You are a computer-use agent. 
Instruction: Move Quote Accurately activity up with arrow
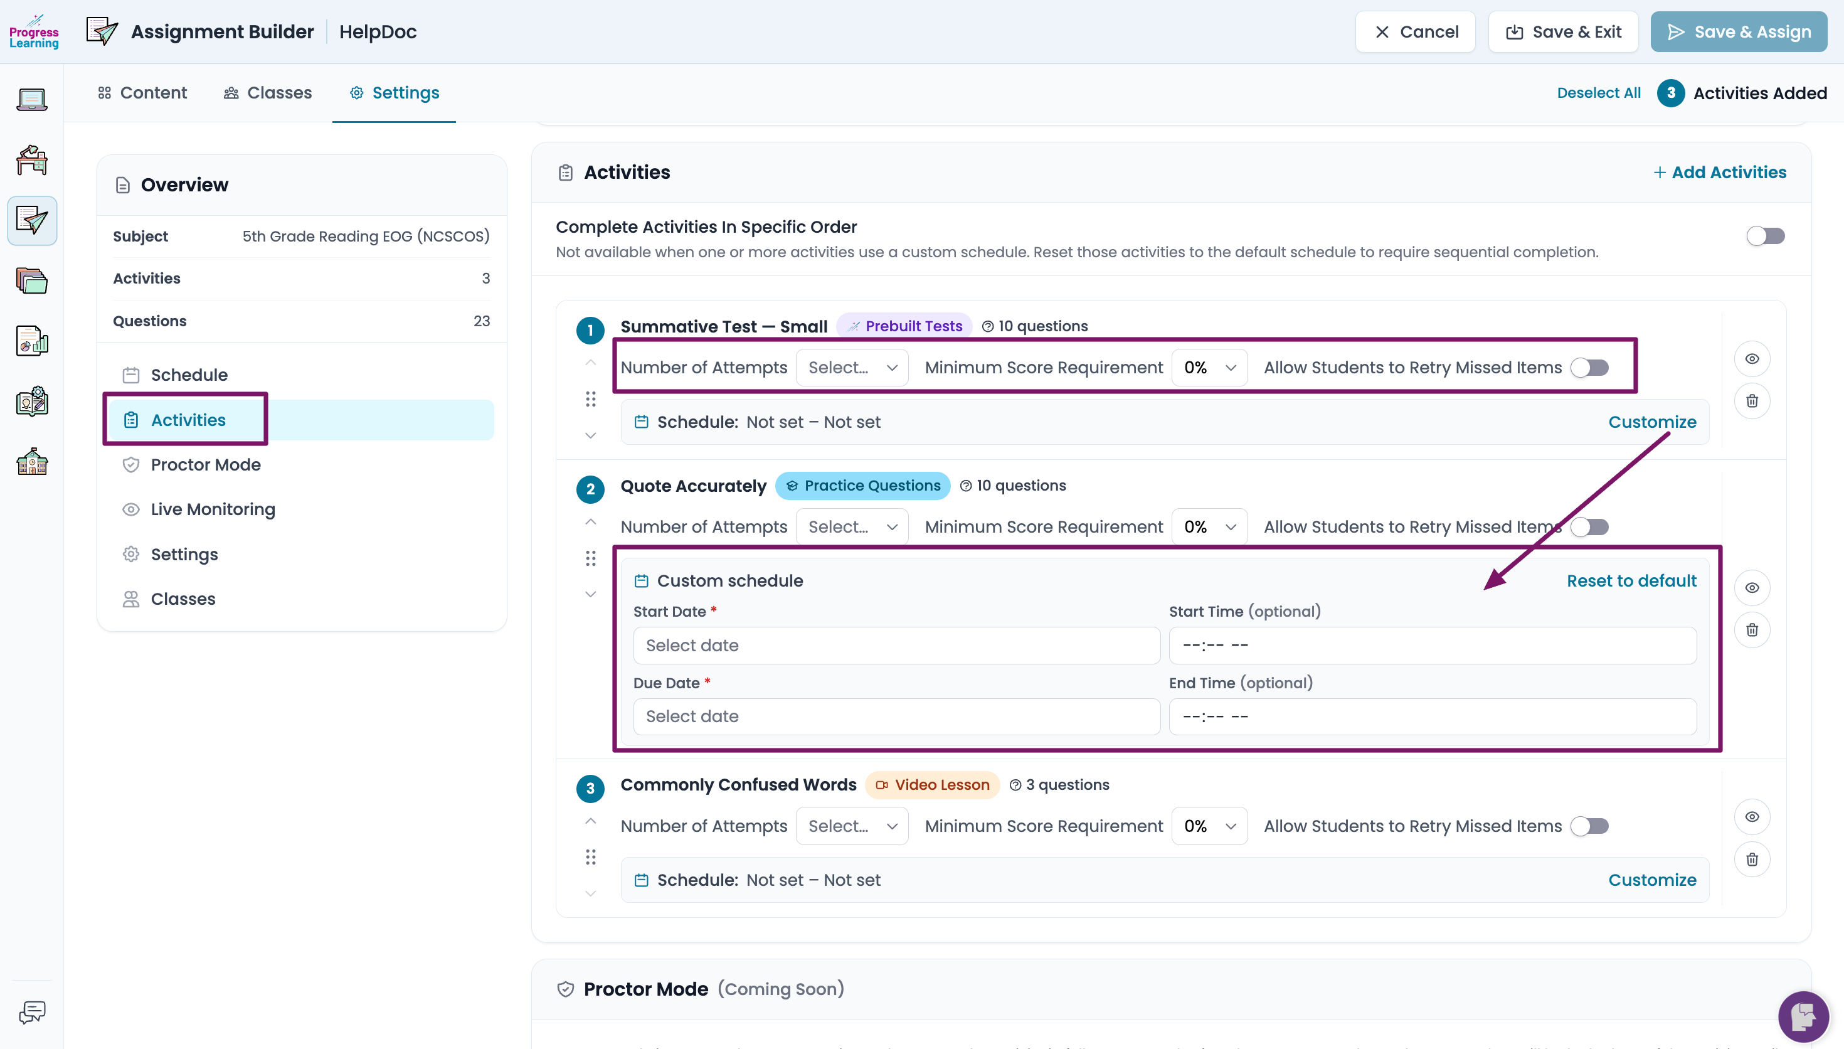click(590, 521)
